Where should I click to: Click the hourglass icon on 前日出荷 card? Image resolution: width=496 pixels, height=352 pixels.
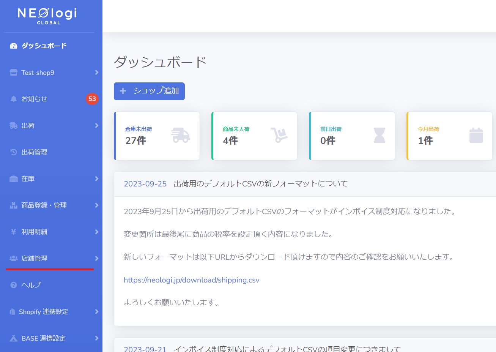379,135
